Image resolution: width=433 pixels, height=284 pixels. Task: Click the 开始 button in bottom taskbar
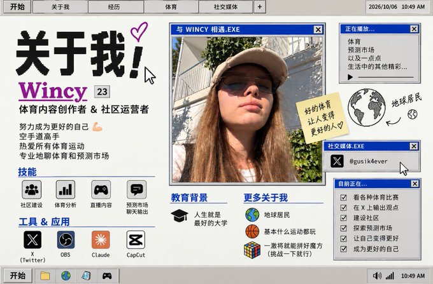[x=18, y=276]
